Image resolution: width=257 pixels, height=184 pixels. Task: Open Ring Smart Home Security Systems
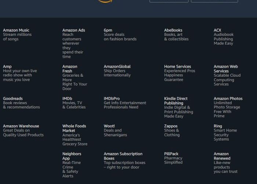click(x=225, y=133)
